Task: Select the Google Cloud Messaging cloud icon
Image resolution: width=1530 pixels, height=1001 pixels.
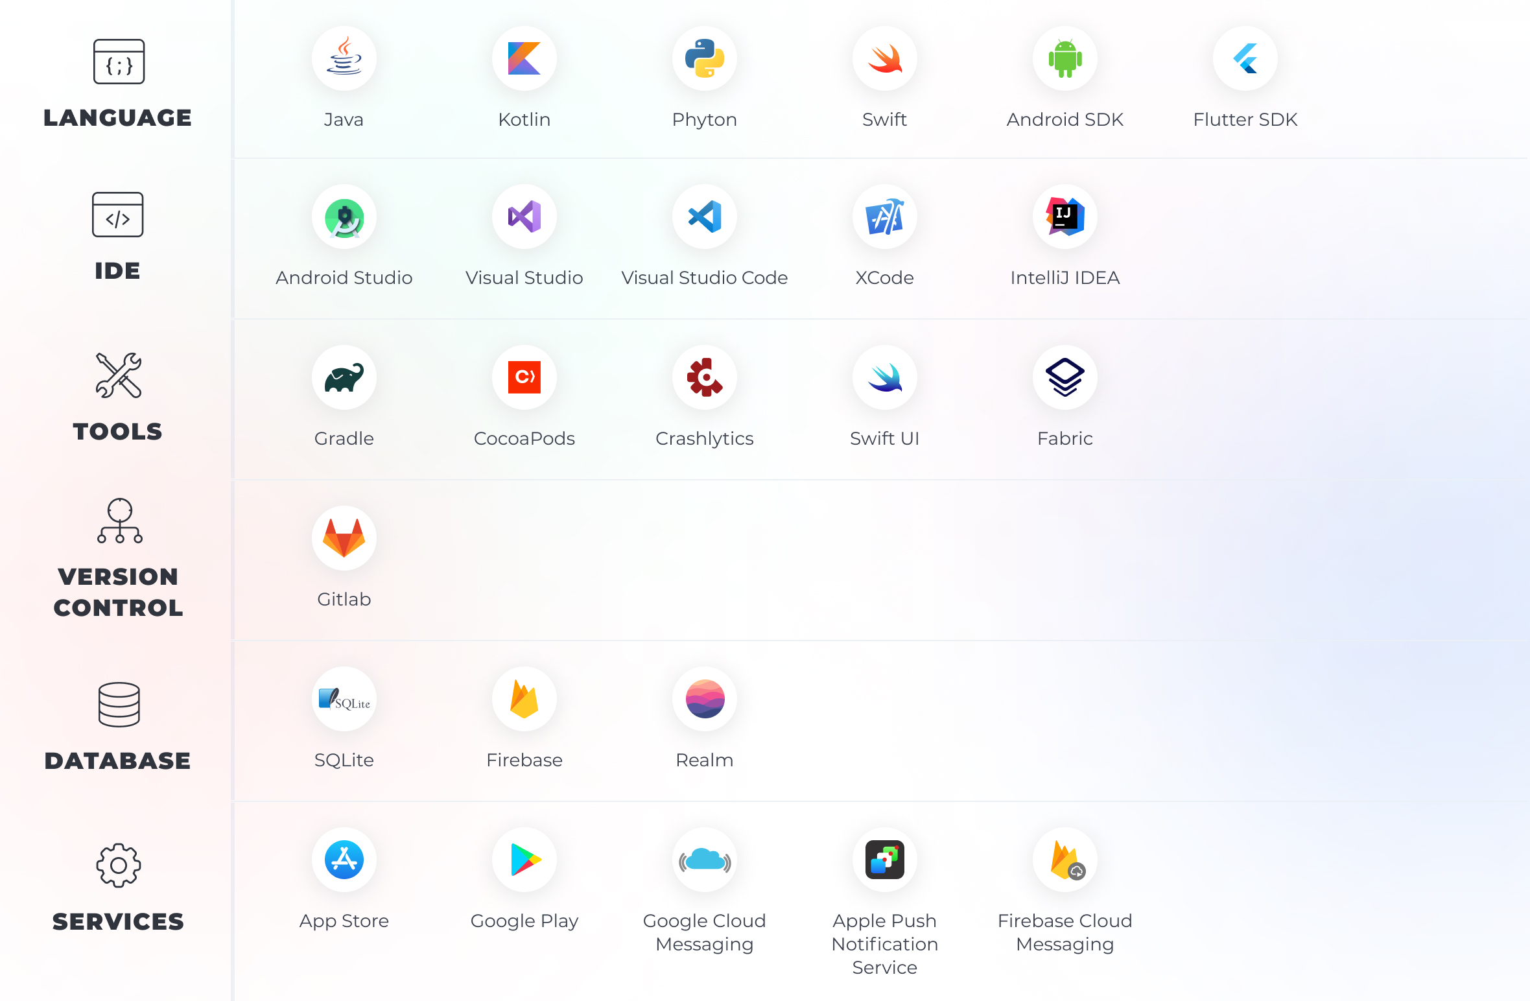Action: click(705, 860)
